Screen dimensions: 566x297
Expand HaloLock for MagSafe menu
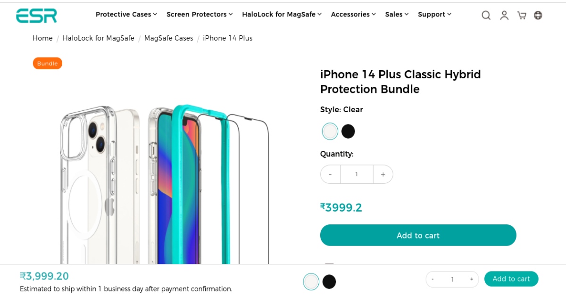[x=282, y=14]
